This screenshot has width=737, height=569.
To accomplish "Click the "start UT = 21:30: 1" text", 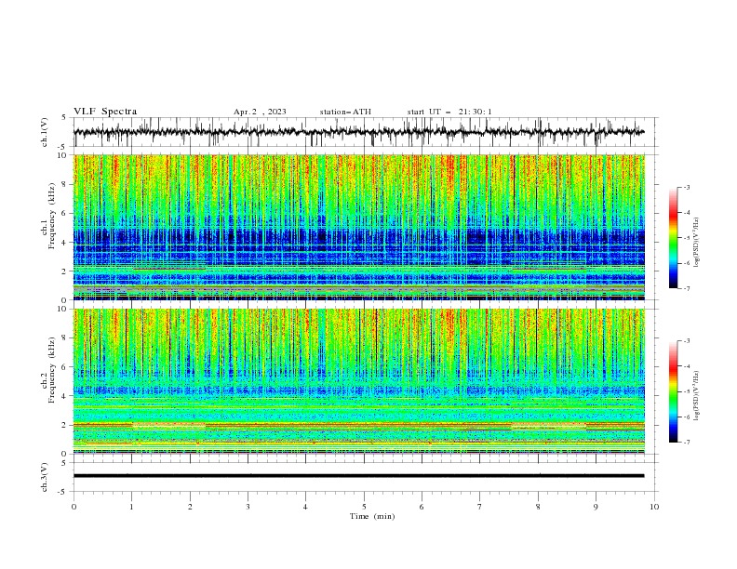I will pos(449,112).
